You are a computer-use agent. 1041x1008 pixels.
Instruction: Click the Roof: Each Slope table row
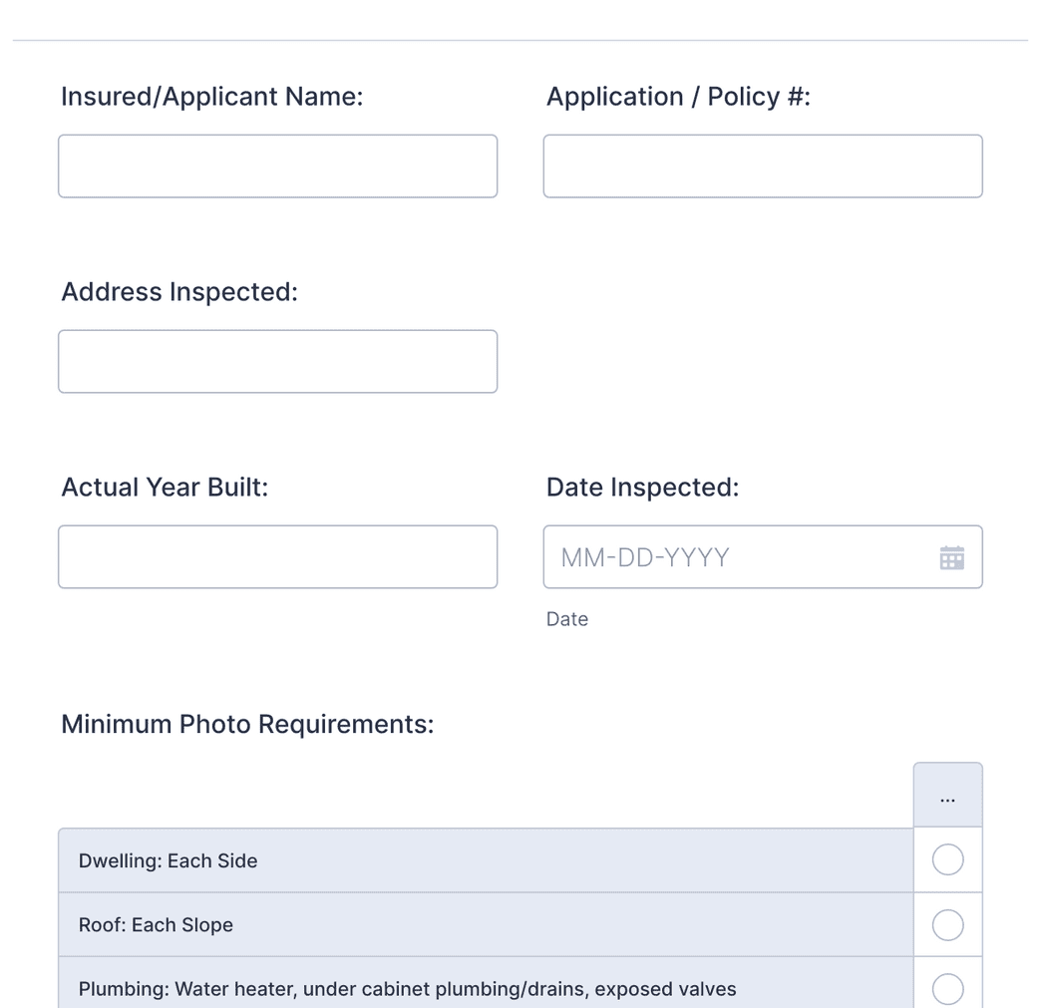point(449,924)
